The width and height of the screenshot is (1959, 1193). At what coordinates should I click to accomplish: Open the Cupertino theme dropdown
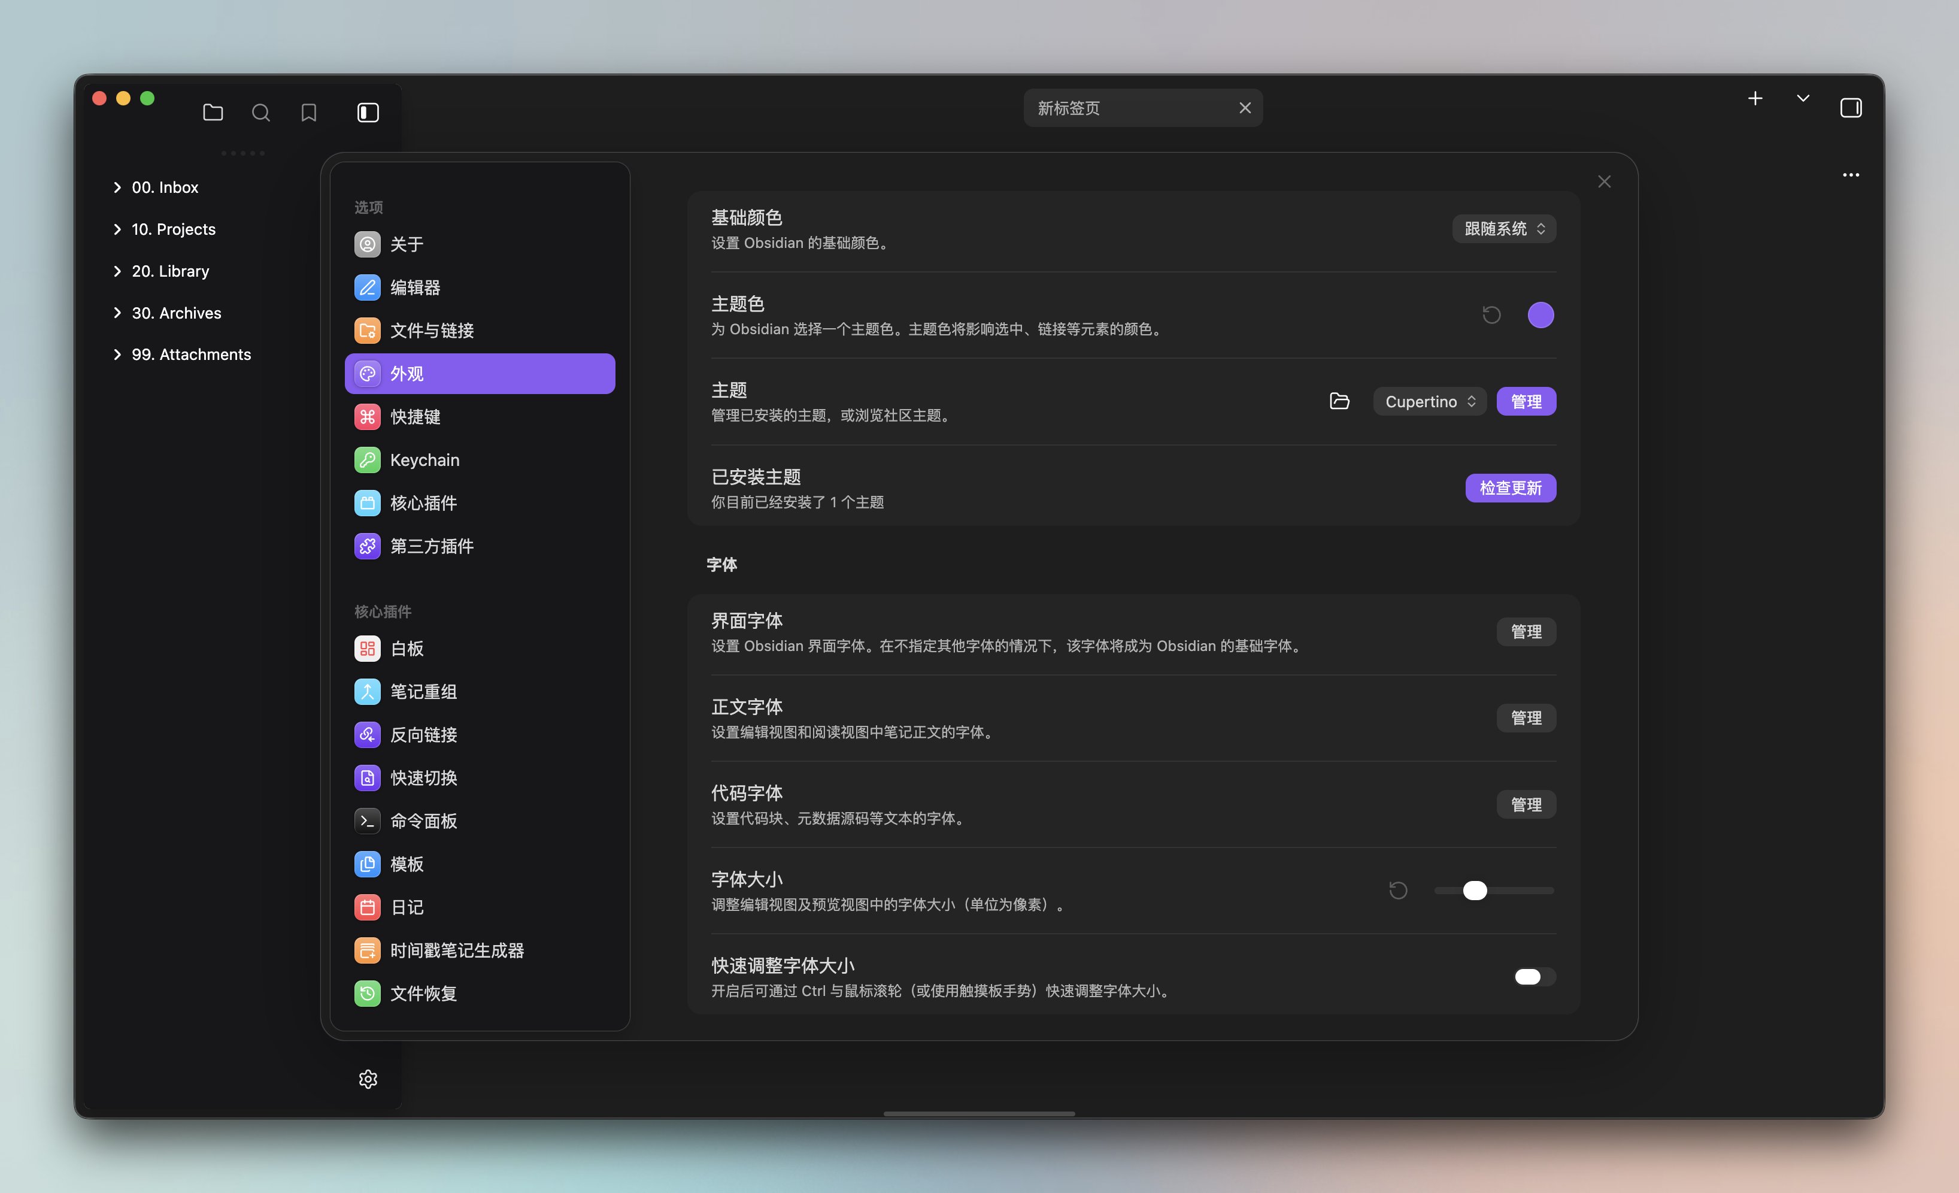click(x=1429, y=402)
